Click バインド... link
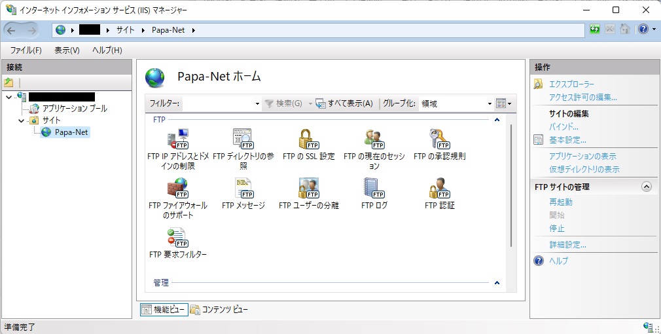Image resolution: width=661 pixels, height=334 pixels. 563,126
